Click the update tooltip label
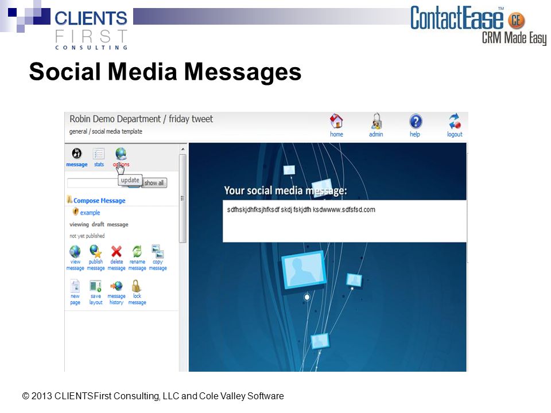Viewport: 551px width, 413px height. [130, 180]
